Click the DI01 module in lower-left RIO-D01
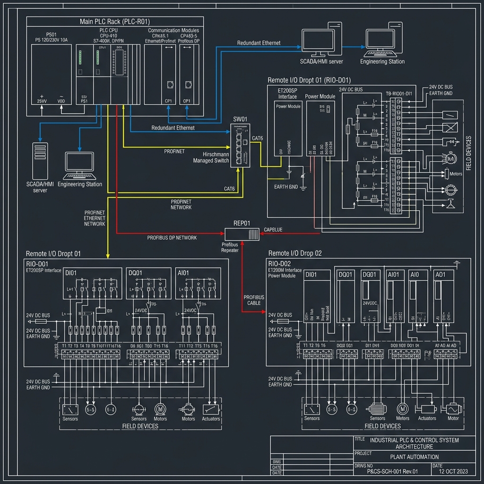The width and height of the screenshot is (484, 484). click(93, 284)
